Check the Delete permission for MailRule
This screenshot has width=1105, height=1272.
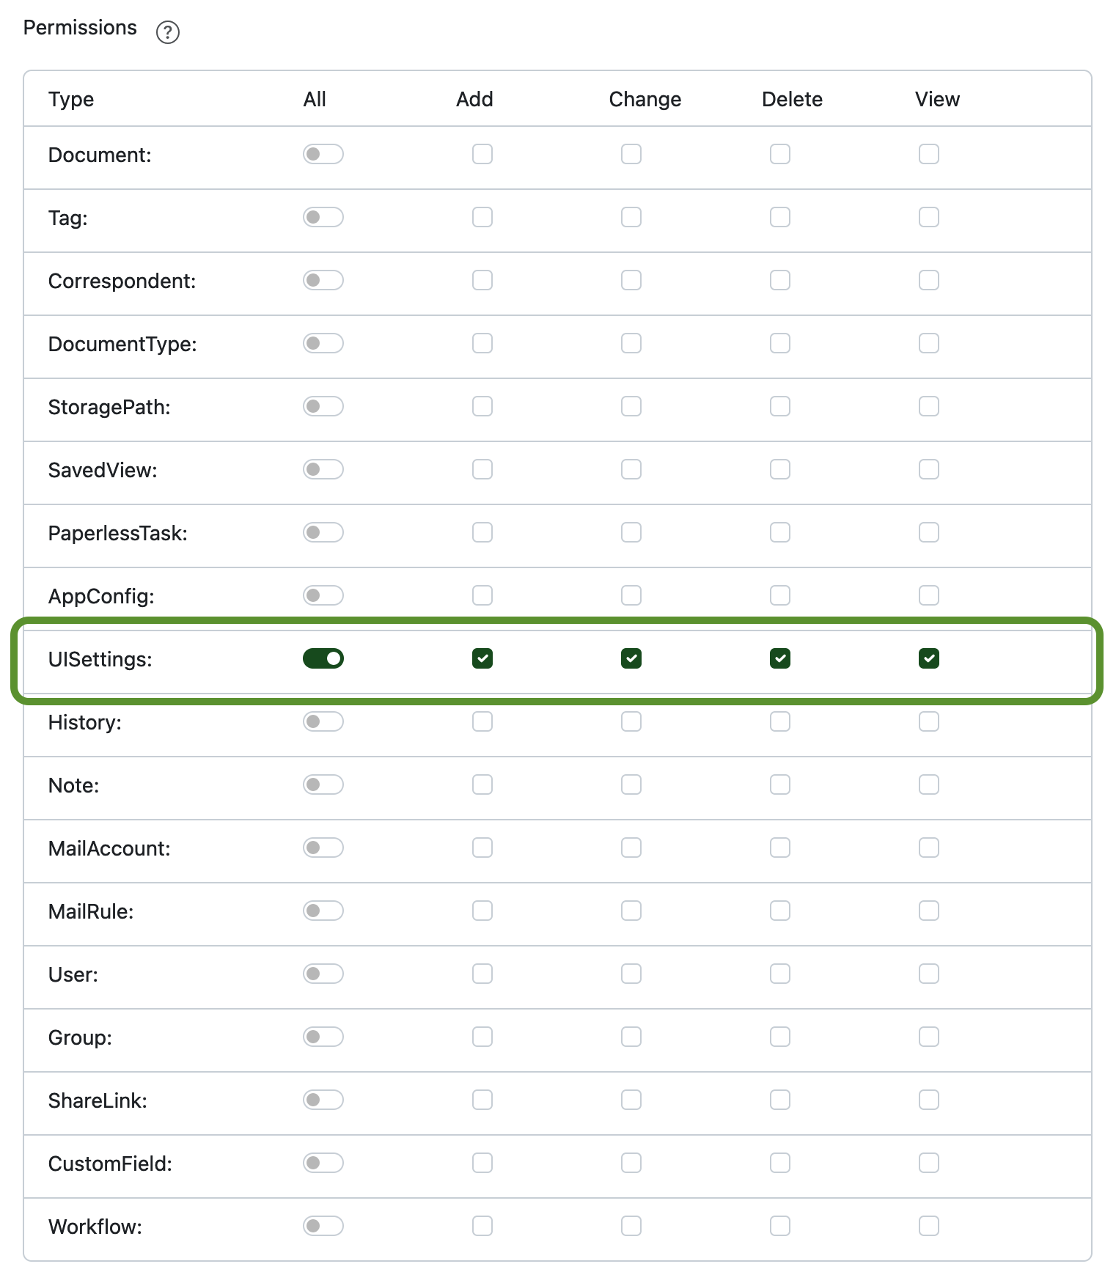pos(779,911)
